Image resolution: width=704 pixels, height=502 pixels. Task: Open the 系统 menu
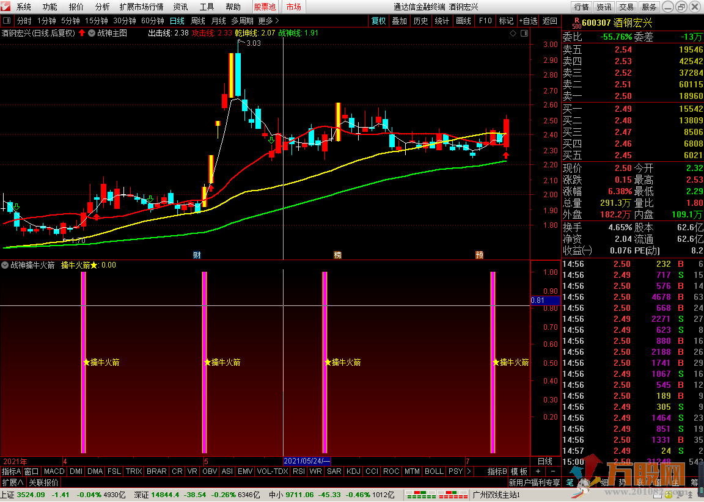[23, 7]
